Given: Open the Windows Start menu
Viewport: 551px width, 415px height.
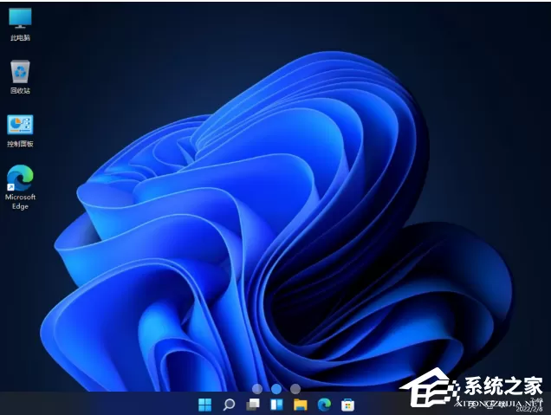Looking at the screenshot, I should coord(204,405).
